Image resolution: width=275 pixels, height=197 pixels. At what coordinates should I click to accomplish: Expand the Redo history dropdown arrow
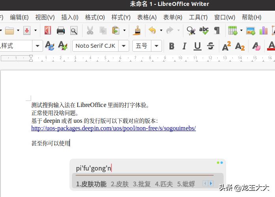(178, 30)
